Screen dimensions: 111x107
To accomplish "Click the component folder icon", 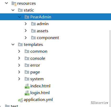I will 33,38.
